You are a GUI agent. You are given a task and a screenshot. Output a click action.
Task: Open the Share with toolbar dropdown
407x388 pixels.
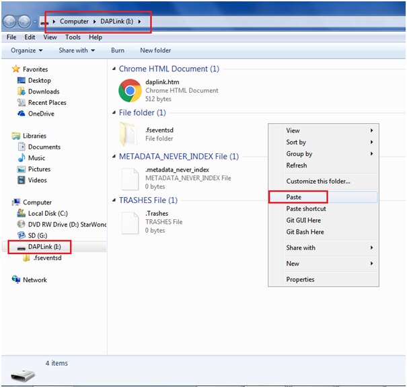pyautogui.click(x=77, y=50)
